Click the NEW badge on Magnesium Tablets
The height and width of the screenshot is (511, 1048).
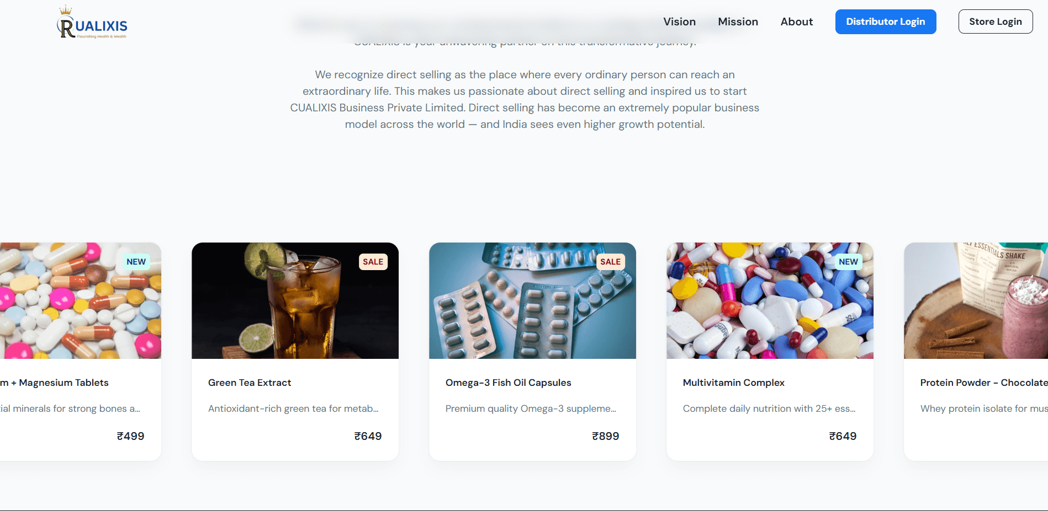click(136, 262)
